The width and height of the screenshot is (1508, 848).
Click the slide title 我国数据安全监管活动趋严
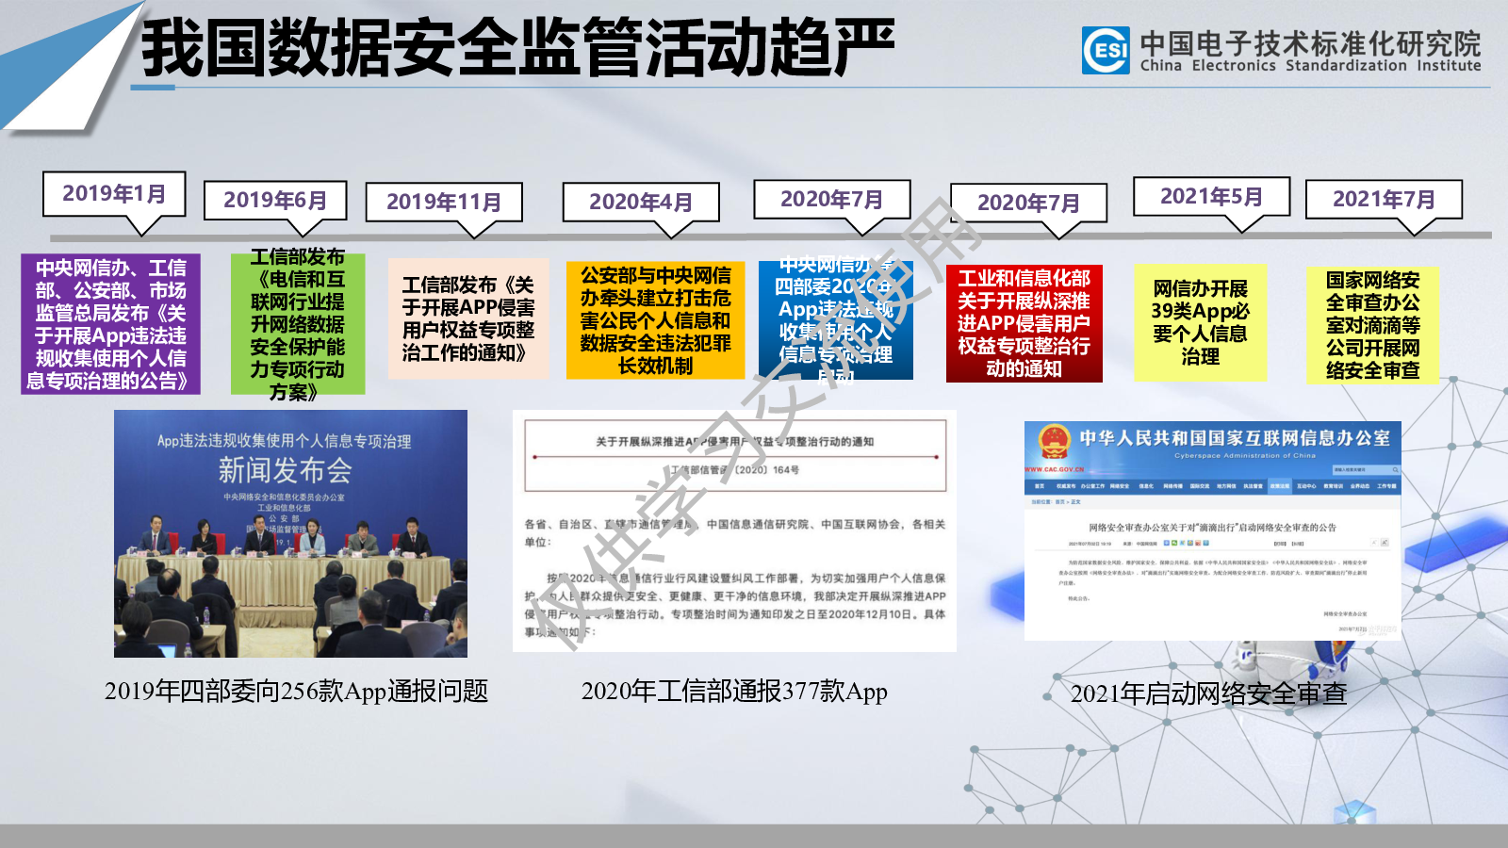tap(517, 47)
